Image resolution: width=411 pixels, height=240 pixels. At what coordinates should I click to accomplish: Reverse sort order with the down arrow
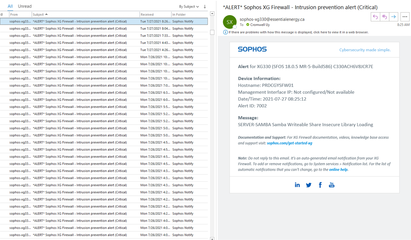tap(205, 6)
